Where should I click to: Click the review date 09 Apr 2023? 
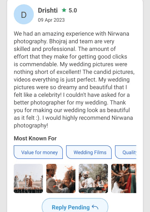51,20
